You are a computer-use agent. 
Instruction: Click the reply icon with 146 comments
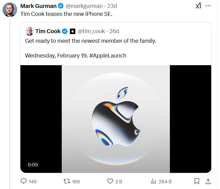tap(24, 181)
